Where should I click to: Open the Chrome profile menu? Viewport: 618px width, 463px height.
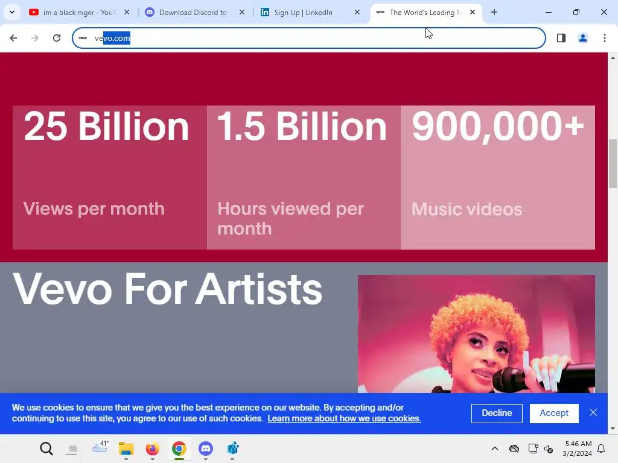[582, 38]
